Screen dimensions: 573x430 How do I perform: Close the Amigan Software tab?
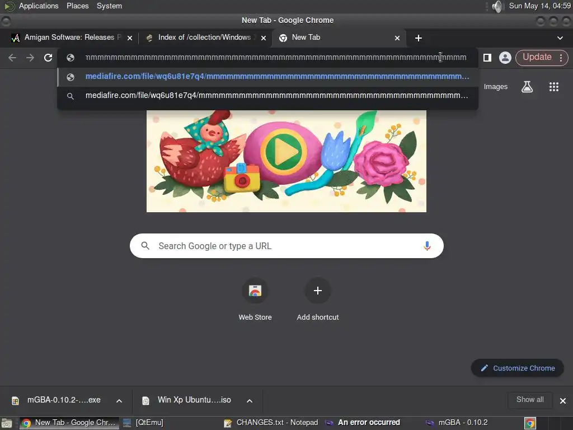coord(130,38)
